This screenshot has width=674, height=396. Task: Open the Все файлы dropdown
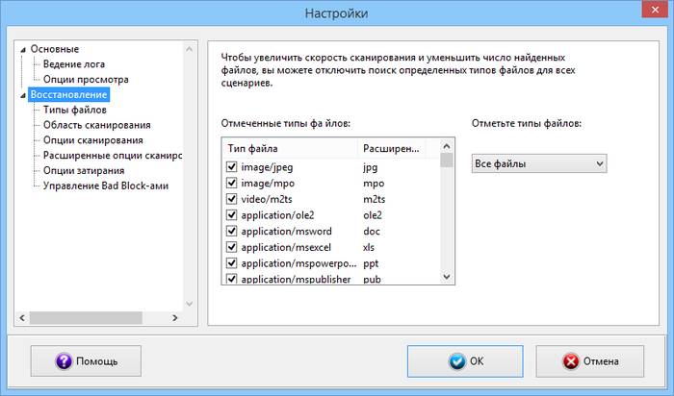coord(538,164)
